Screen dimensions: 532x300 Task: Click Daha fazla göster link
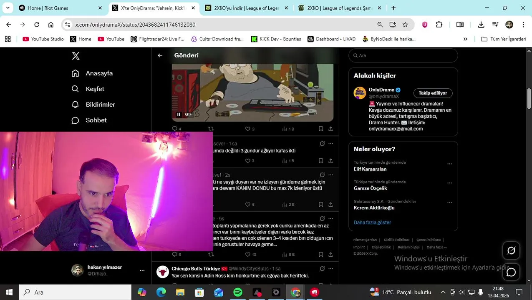[372, 222]
